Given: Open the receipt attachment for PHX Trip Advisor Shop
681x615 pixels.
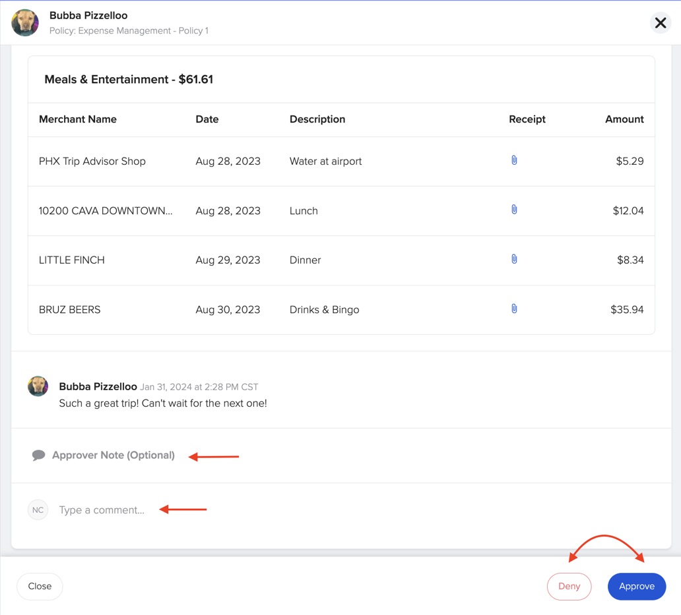Looking at the screenshot, I should click(514, 160).
